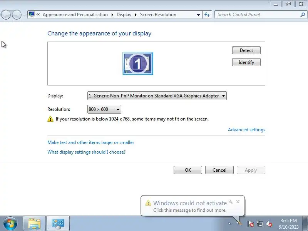Screen dimensions: 308x231
Task: Expand arrow after Display breadcrumb
Action: pos(136,15)
